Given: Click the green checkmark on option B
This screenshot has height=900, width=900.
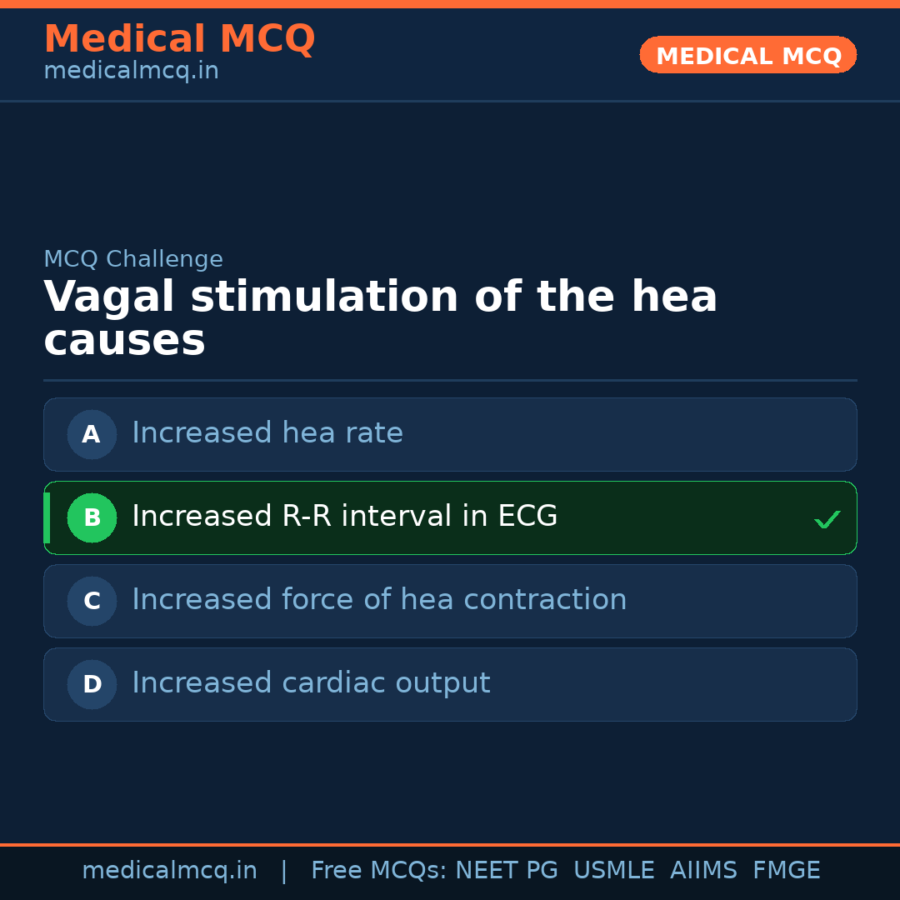Looking at the screenshot, I should point(827,520).
